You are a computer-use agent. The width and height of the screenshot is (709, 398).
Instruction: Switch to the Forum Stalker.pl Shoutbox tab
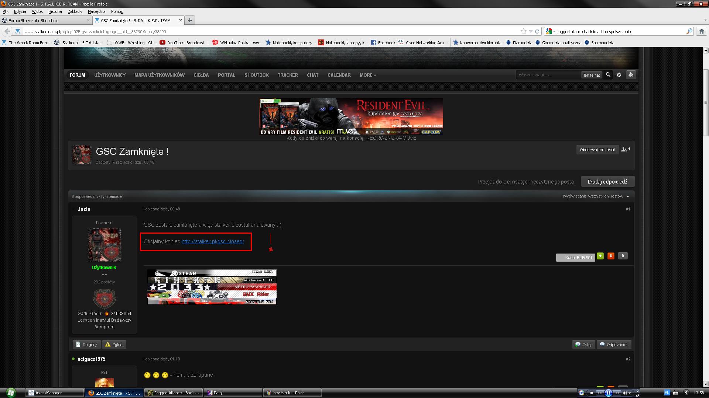click(x=46, y=20)
